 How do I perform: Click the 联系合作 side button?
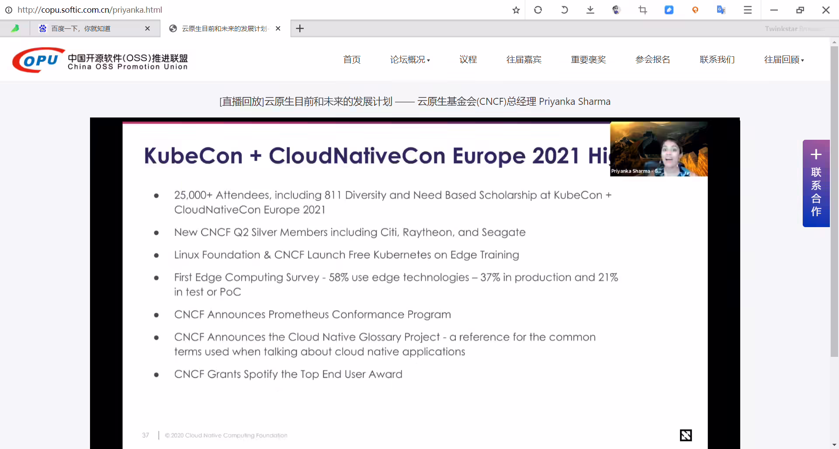pos(816,183)
